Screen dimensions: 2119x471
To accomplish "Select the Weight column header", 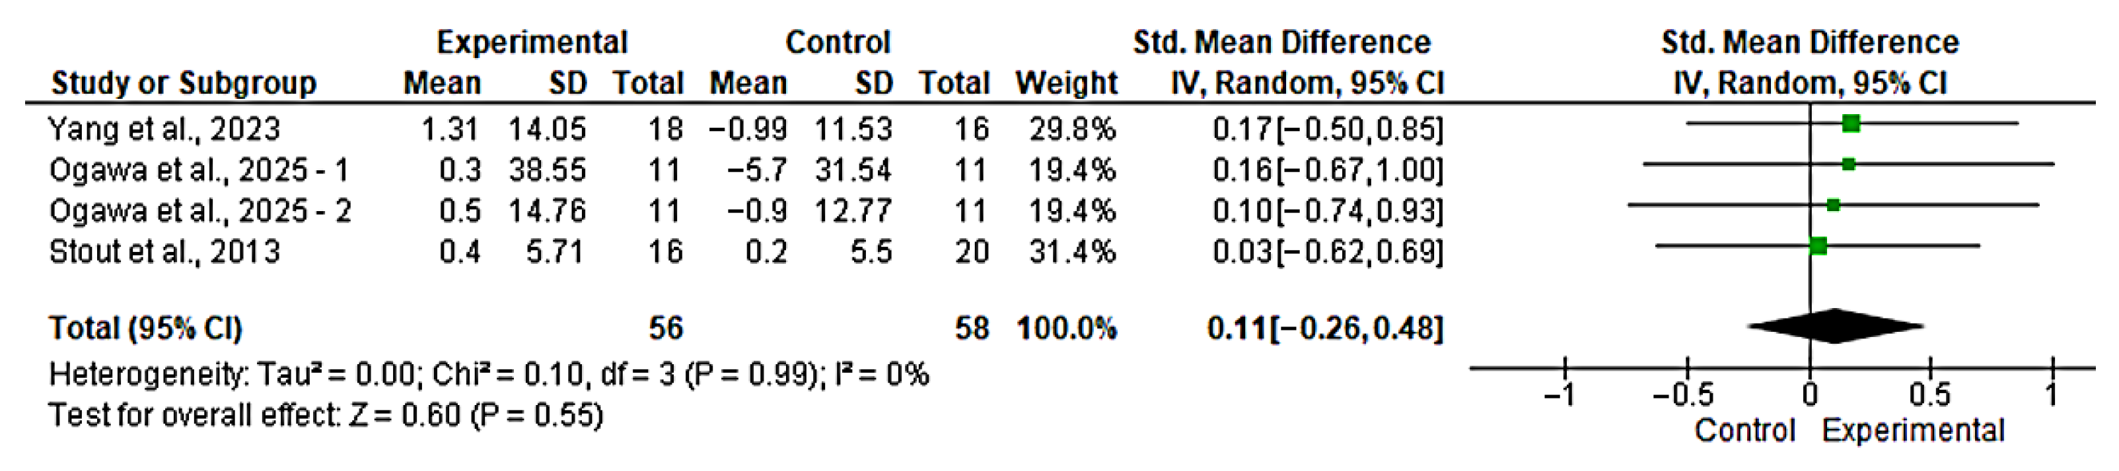I will (x=1066, y=83).
